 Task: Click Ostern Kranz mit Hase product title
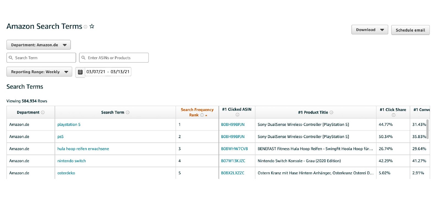[315, 173]
